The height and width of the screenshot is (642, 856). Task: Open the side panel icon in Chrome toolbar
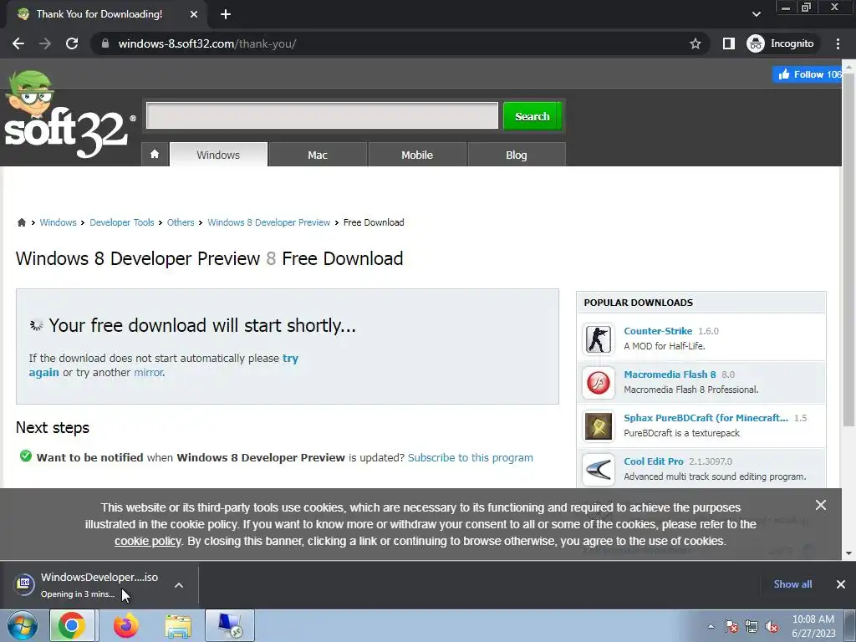click(x=728, y=43)
